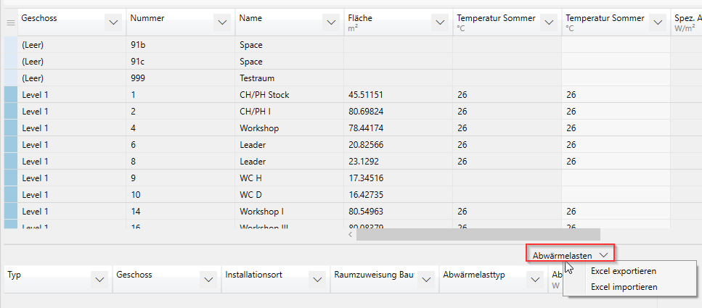This screenshot has width=702, height=308.
Task: Open the Nummer column filter dropdown
Action: 222,22
